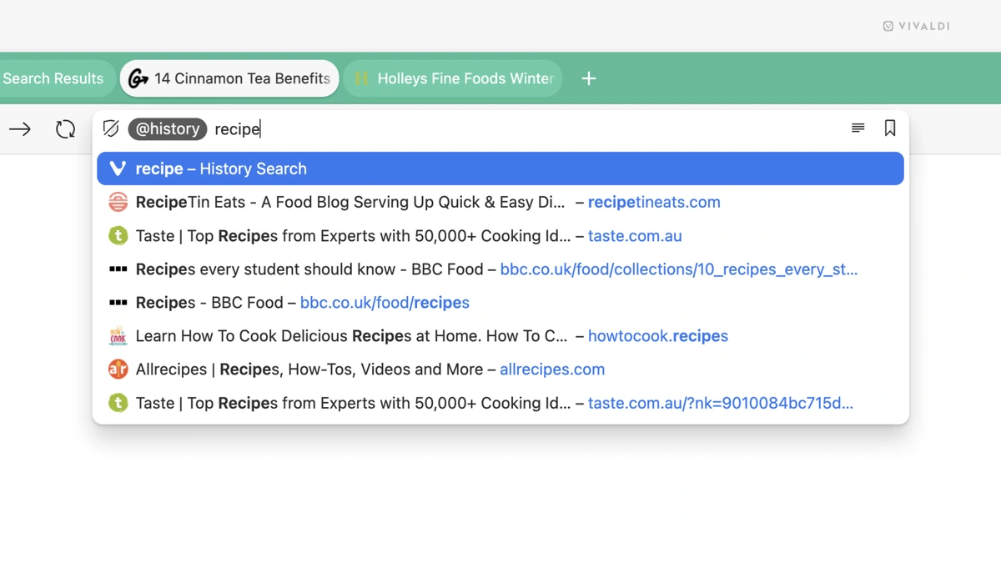
Task: Click the forward navigation arrow
Action: [20, 128]
